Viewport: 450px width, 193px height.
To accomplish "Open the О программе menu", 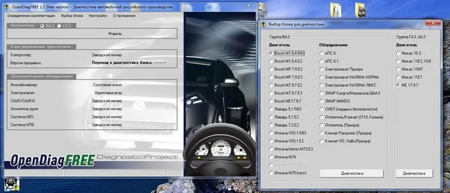I will pyautogui.click(x=124, y=16).
